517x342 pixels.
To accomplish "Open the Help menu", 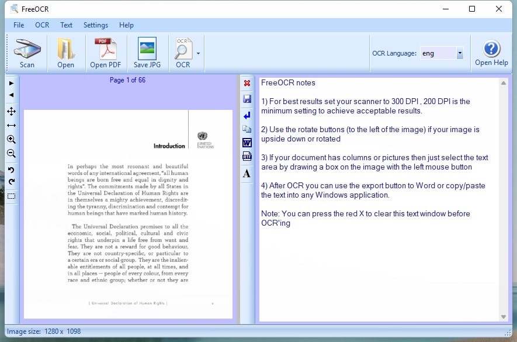I will click(x=126, y=25).
